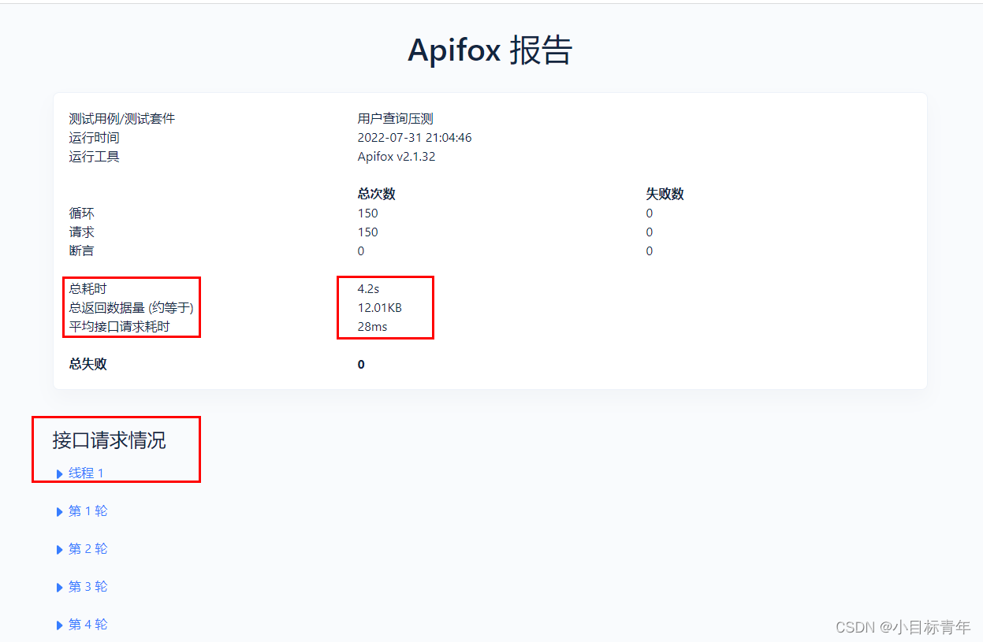Click the Apifox 报告 page title
The width and height of the screenshot is (983, 642).
[490, 50]
